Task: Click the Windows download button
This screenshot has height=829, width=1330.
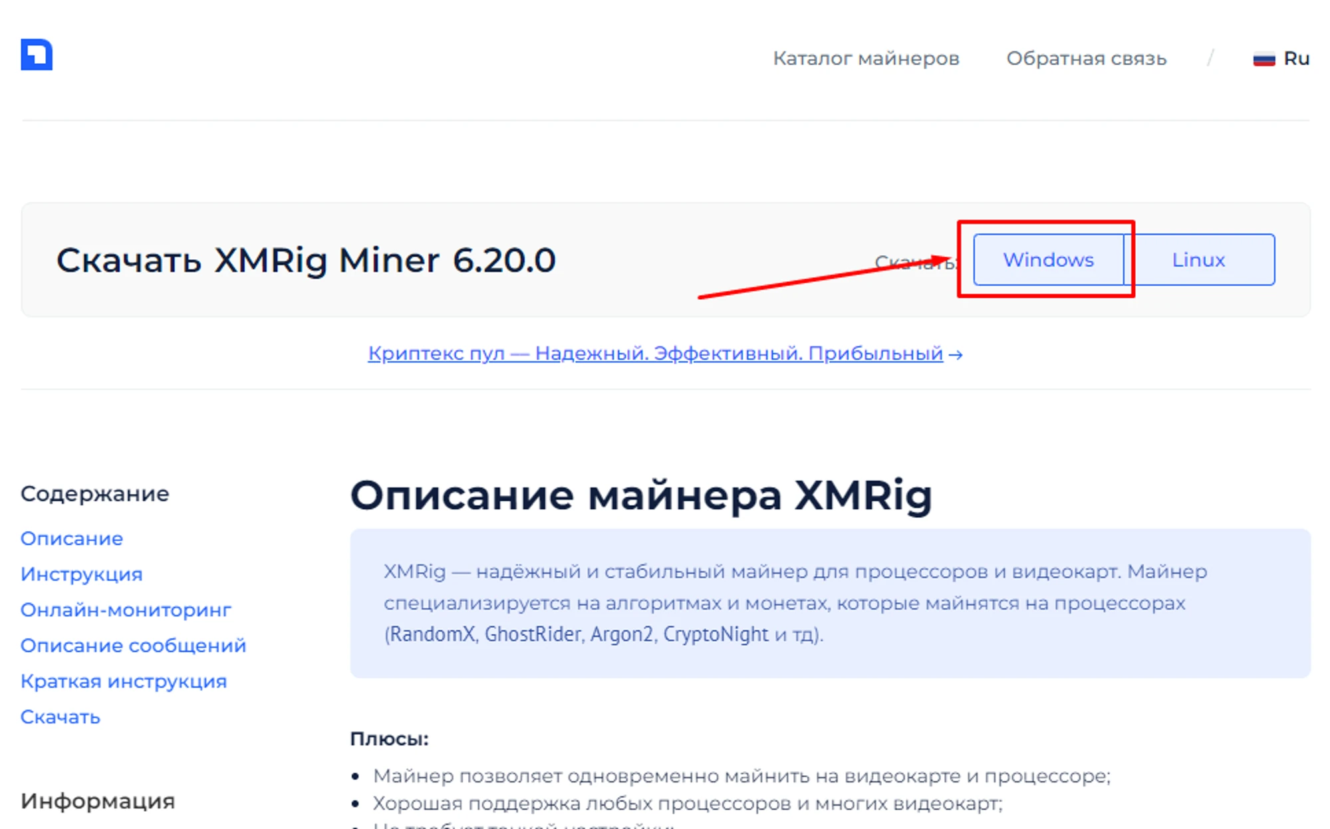Action: [1048, 259]
